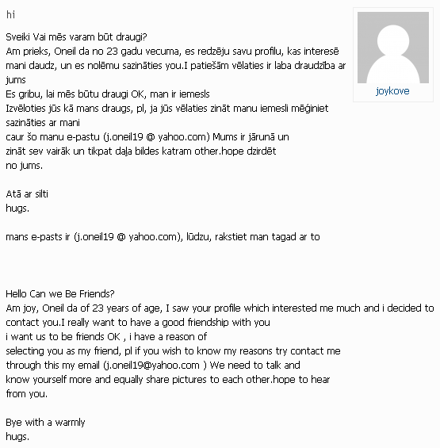Click the 'sazināties ar mani' line
This screenshot has width=440, height=448.
[43, 123]
